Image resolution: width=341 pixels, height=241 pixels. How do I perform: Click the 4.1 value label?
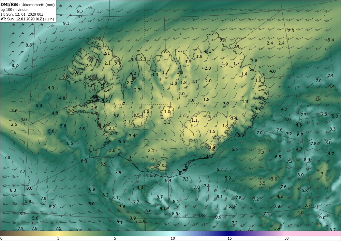163,208
